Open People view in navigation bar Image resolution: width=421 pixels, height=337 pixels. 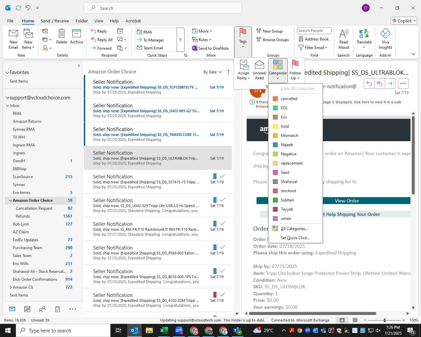(42, 309)
